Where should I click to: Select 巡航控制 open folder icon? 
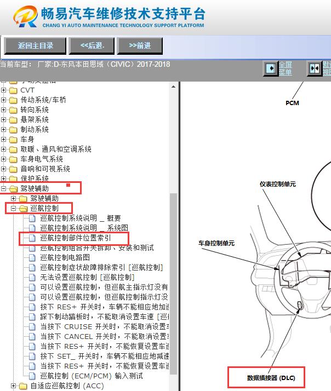tap(23, 209)
